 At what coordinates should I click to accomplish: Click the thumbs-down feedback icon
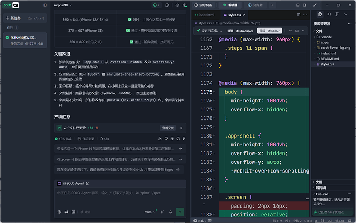(x=166, y=139)
